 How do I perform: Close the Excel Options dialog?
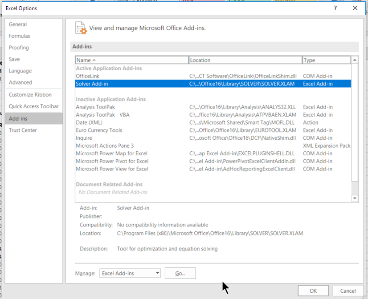tap(355, 8)
